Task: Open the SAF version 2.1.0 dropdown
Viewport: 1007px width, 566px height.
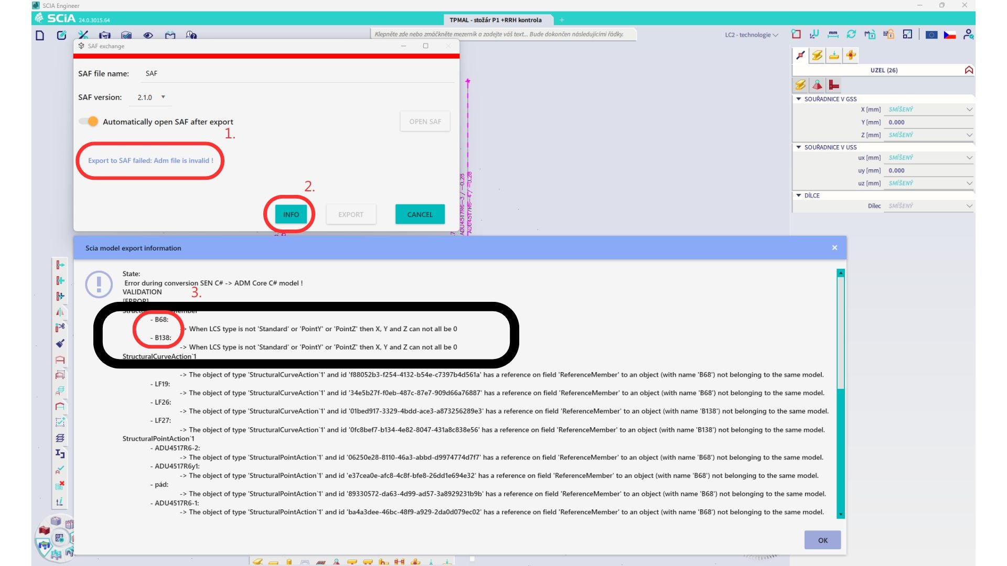Action: click(x=152, y=97)
